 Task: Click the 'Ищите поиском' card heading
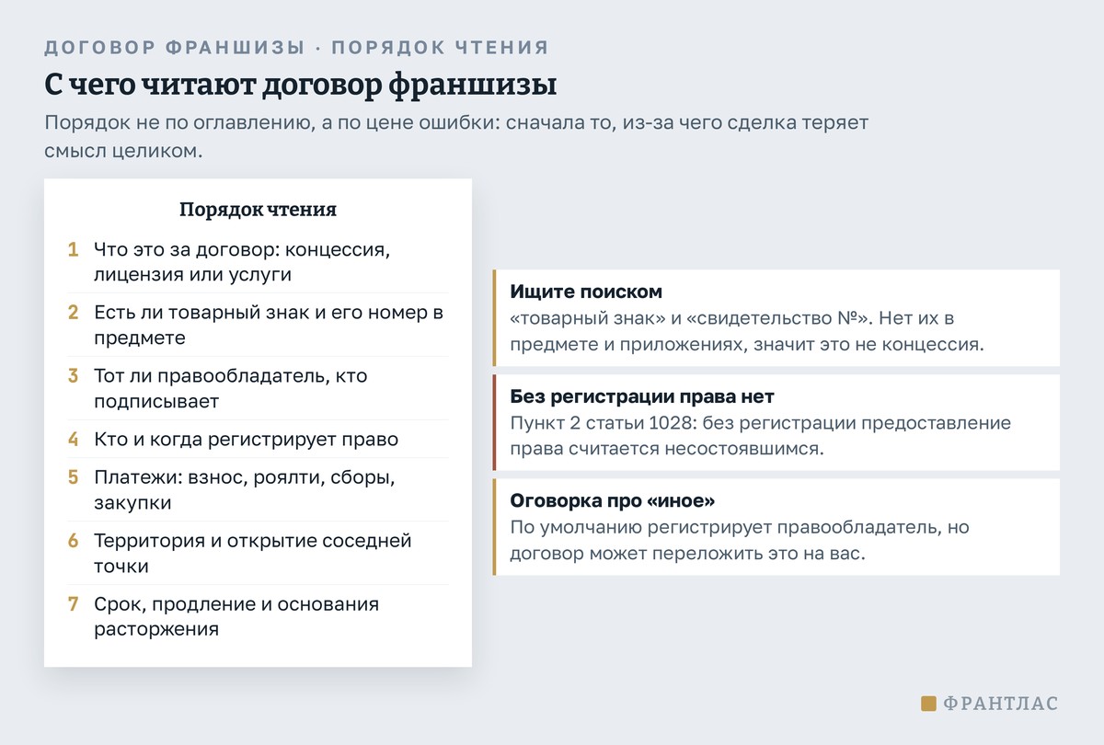[x=586, y=292]
